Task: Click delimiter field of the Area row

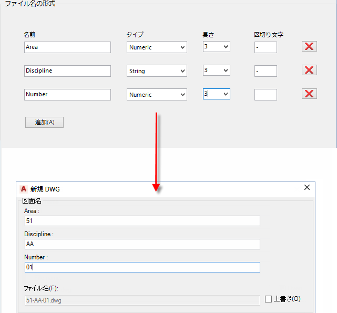Action: [265, 47]
